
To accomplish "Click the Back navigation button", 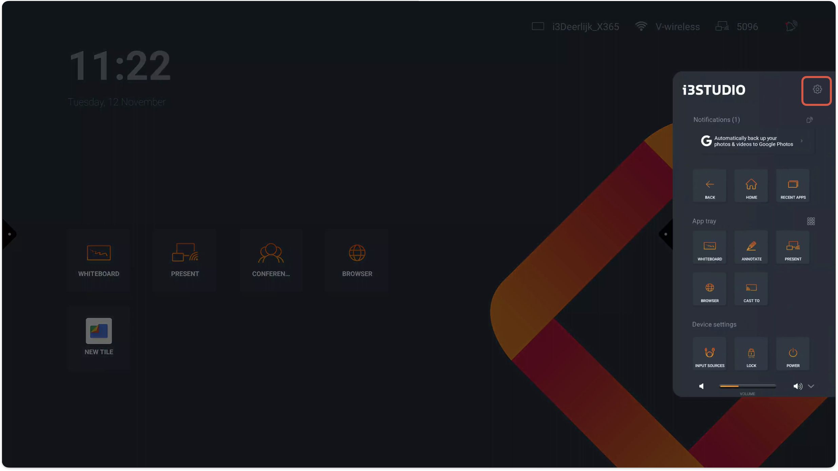I will point(709,186).
